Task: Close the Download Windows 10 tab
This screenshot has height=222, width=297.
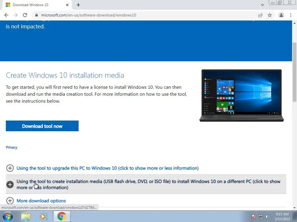Action: [x=67, y=5]
